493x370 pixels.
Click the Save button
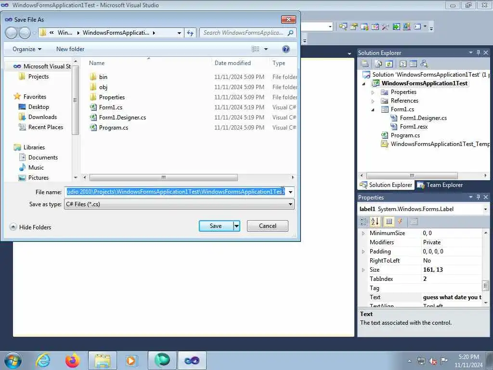[x=216, y=226]
